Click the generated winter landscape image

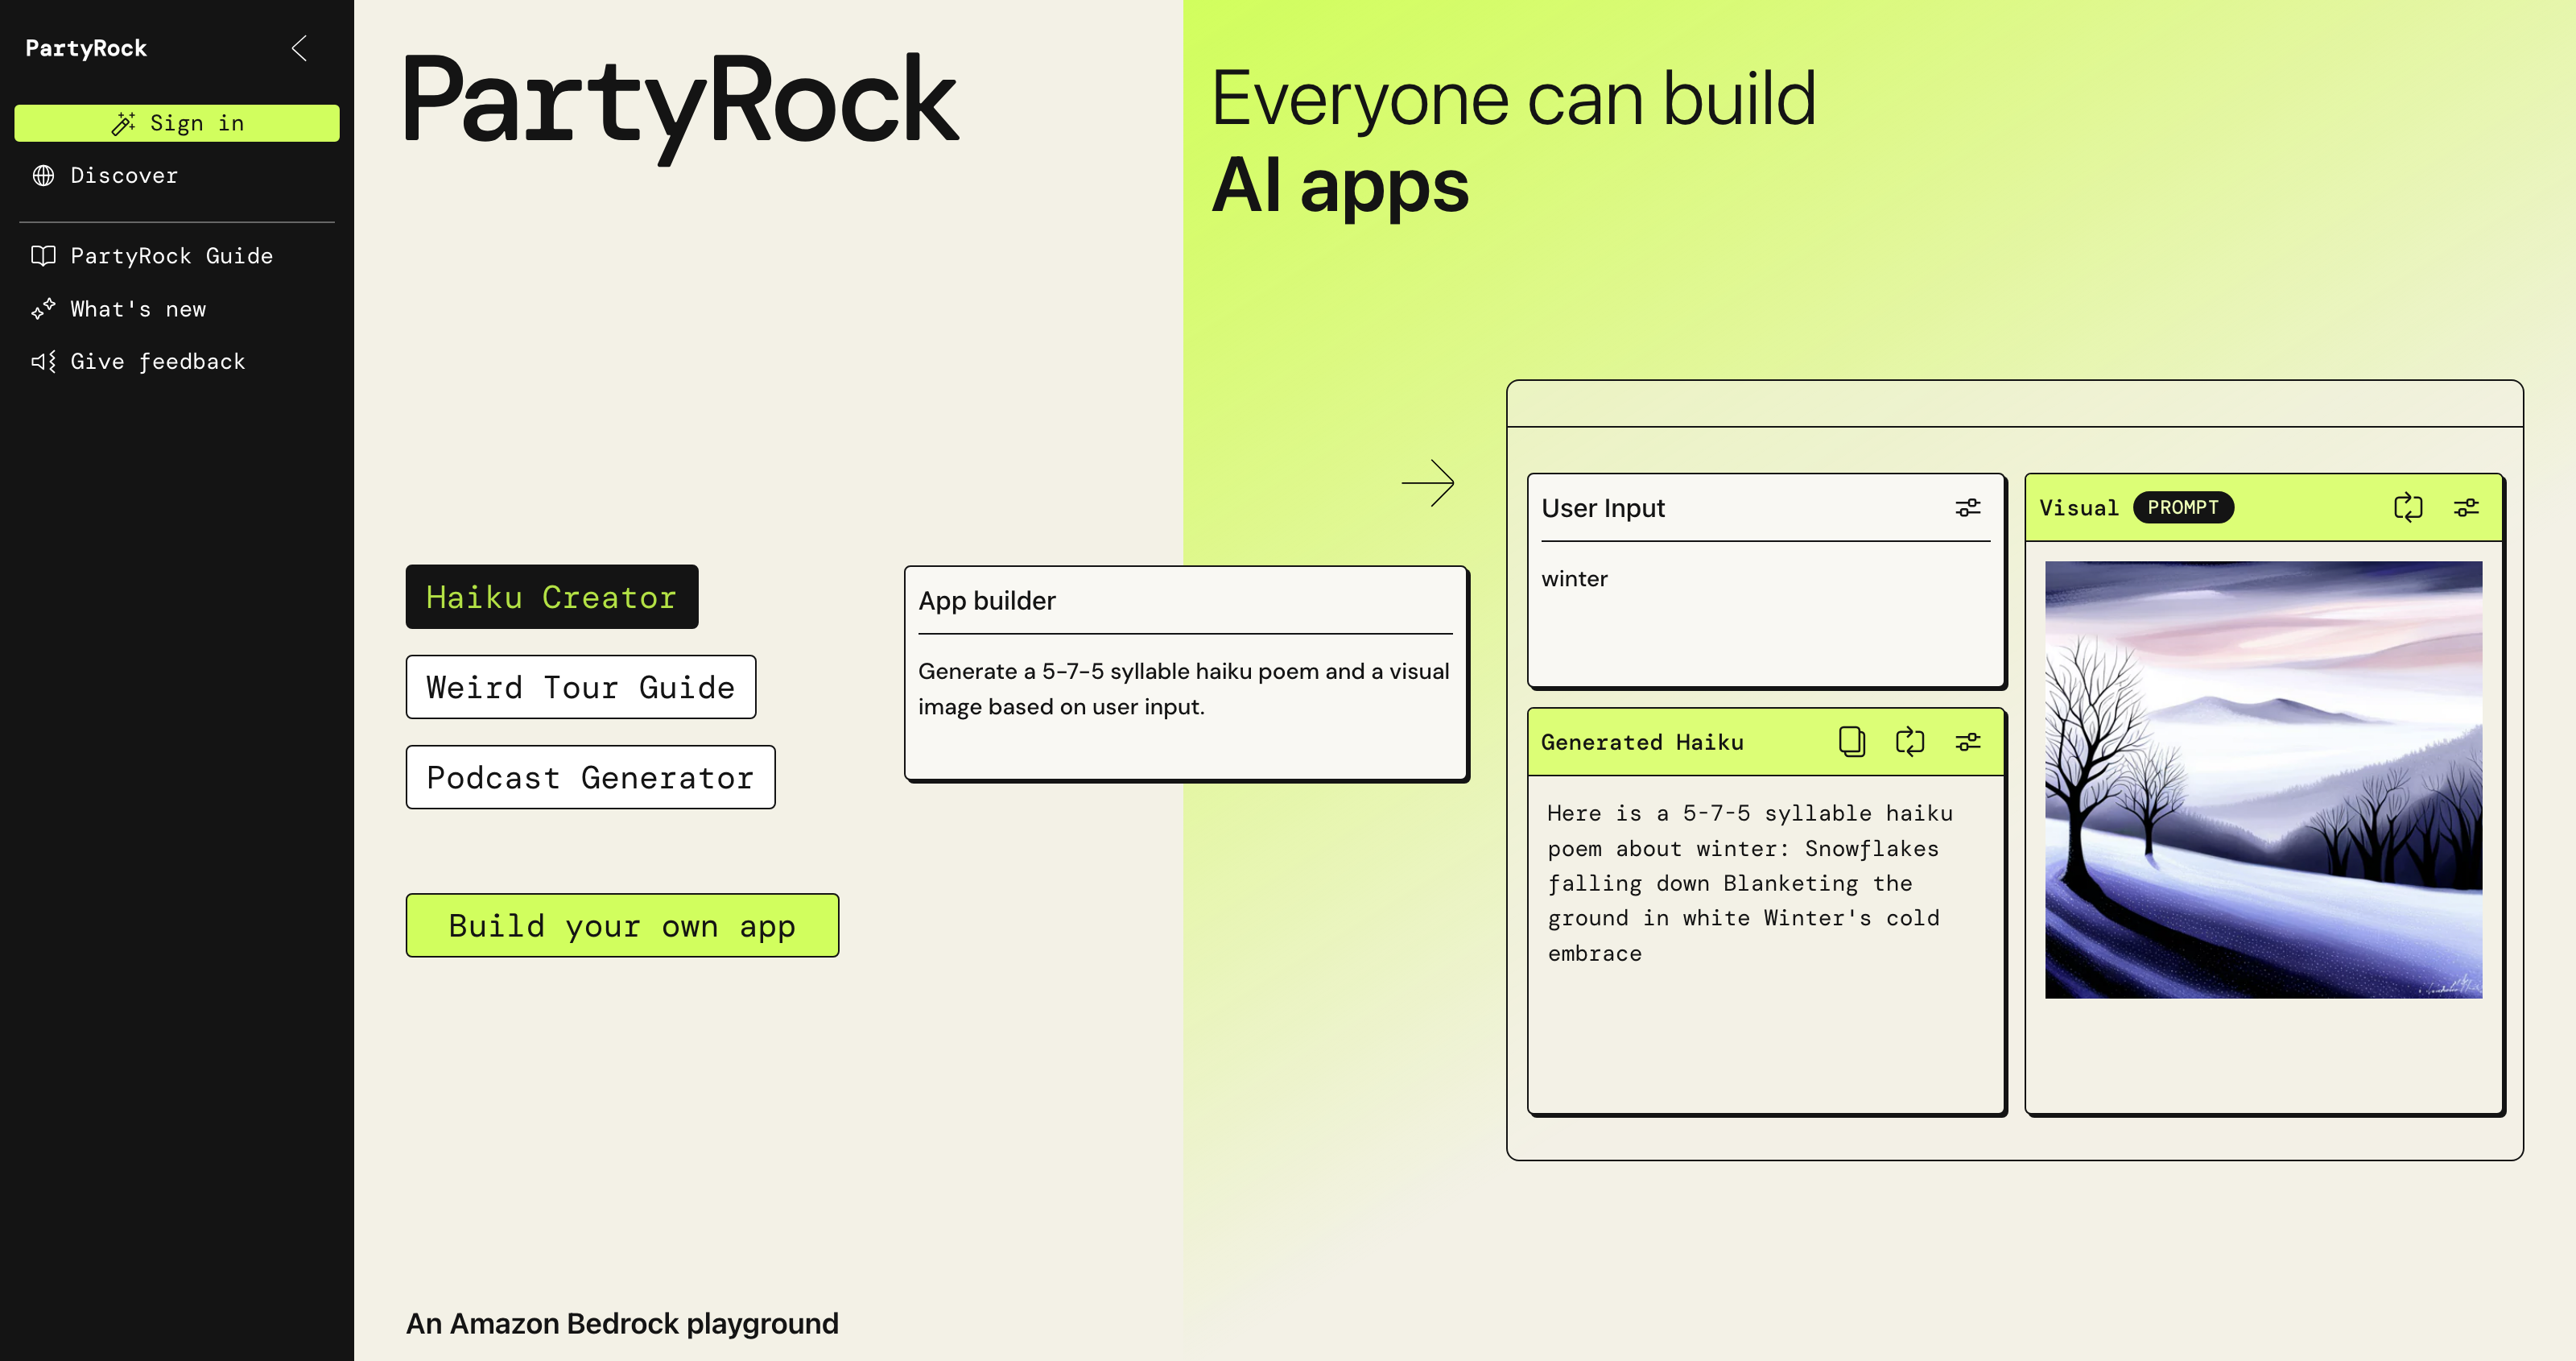2263,780
